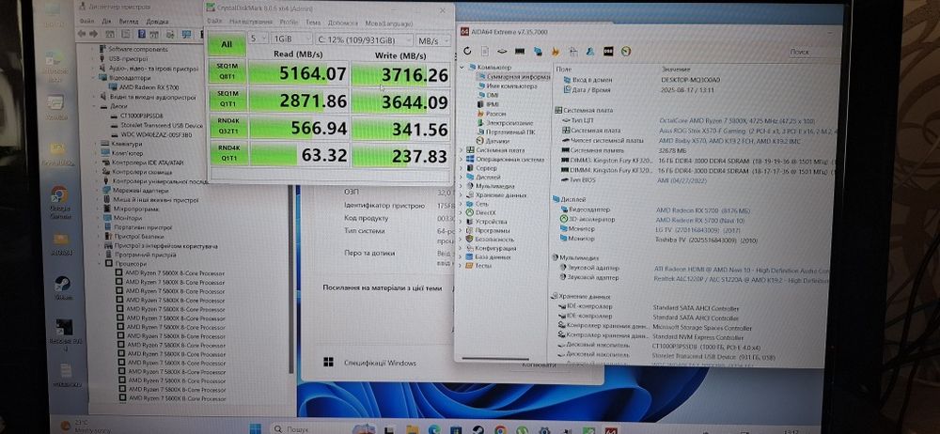940x434 pixels.
Task: Select Имя компьютера in AIDA64 tree
Action: (x=508, y=86)
